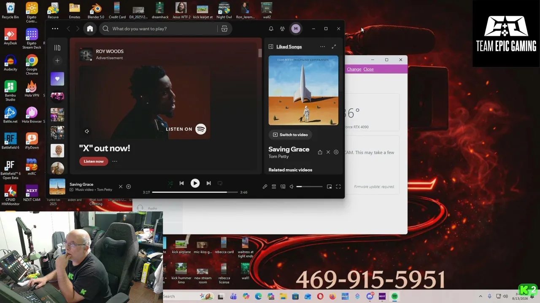Remove Saving Grace with bottom bar X
This screenshot has width=540, height=303.
point(121,186)
